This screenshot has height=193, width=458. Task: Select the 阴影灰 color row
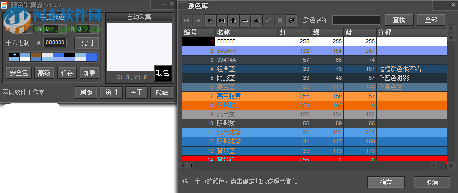coord(315,123)
